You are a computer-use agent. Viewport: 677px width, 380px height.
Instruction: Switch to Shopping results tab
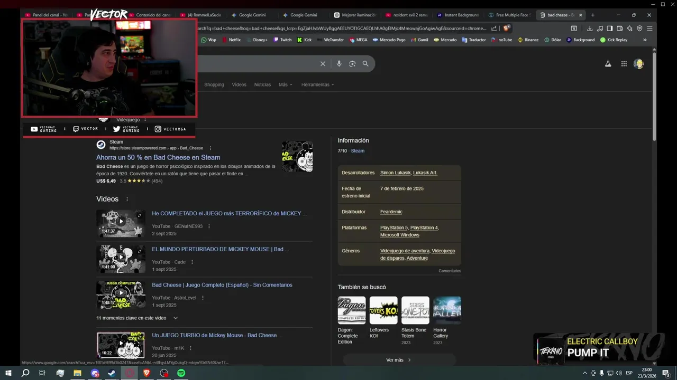point(214,84)
